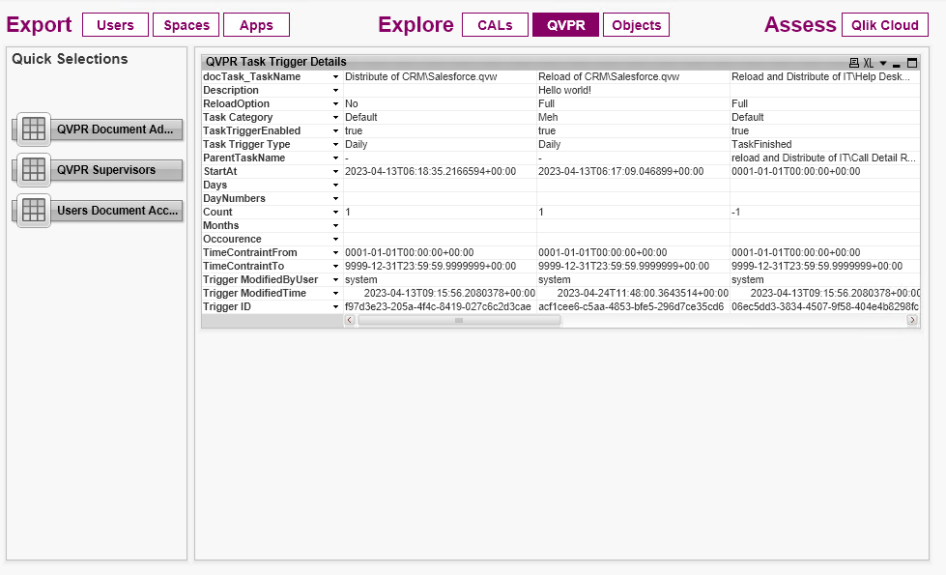Open the Qlik Cloud assessment button
Screen dimensions: 946x575
pos(884,24)
